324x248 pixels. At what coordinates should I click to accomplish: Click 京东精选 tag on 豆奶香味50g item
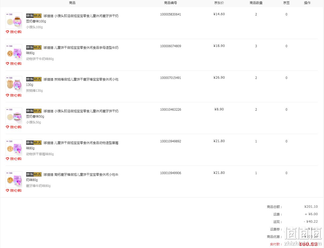[x=34, y=111]
